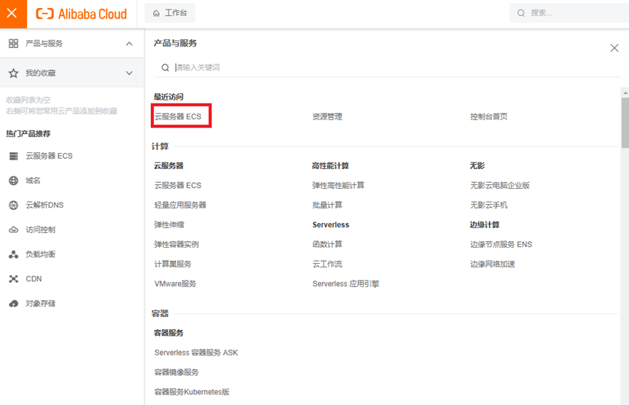Click the home icon beside 工作台
The width and height of the screenshot is (629, 405).
pos(157,13)
